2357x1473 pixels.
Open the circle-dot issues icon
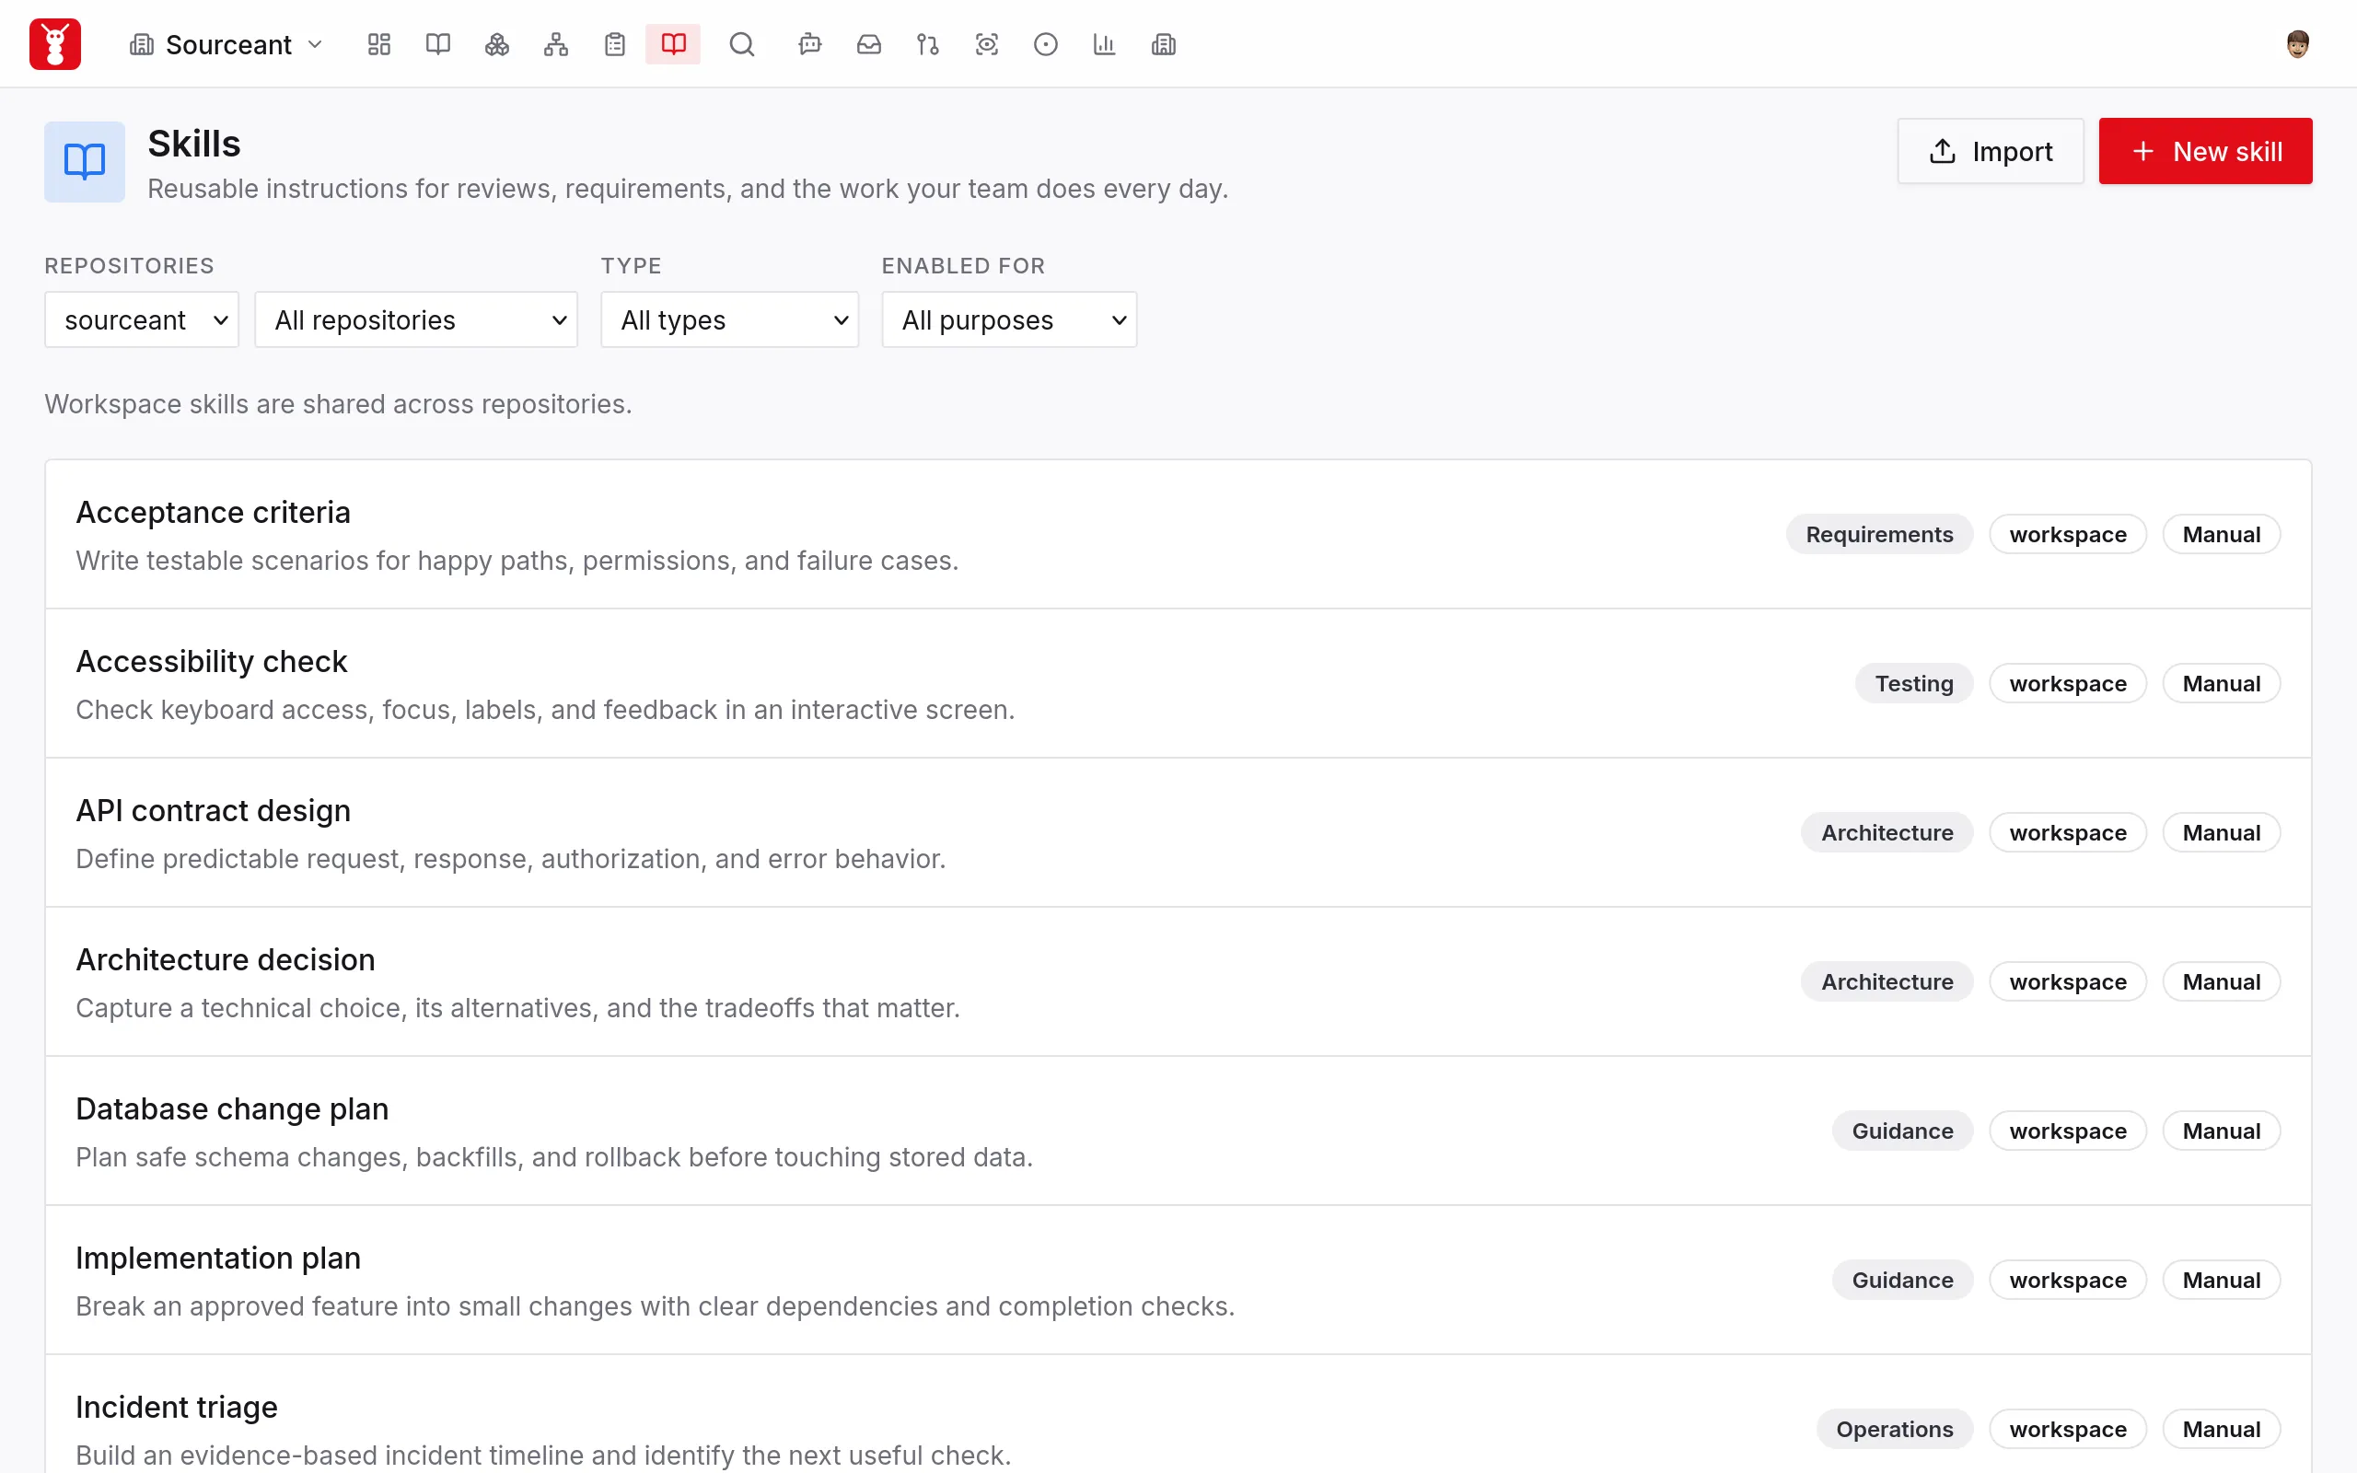pos(1046,44)
